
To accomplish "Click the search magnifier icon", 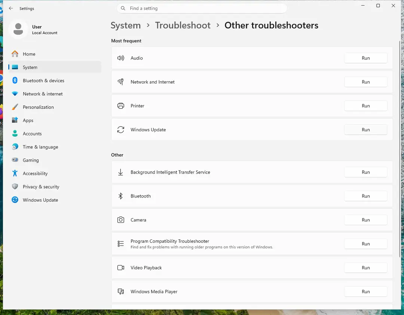I will (x=123, y=8).
